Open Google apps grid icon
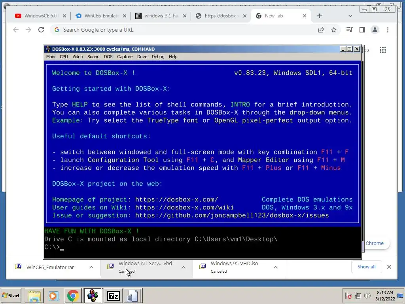Image resolution: width=405 pixels, height=304 pixels. [383, 50]
